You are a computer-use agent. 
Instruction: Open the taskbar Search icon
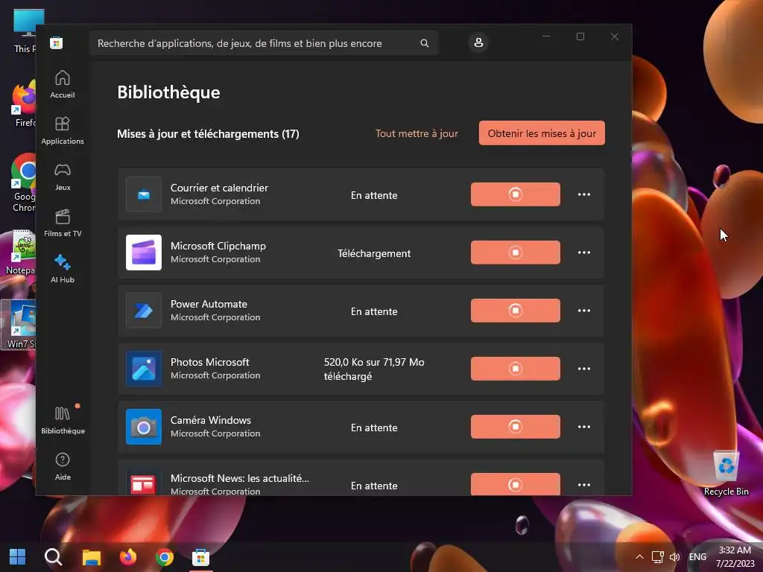[x=54, y=557]
